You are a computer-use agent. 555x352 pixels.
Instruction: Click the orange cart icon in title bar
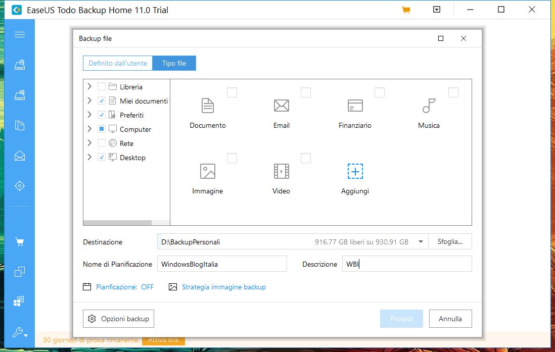[x=406, y=10]
